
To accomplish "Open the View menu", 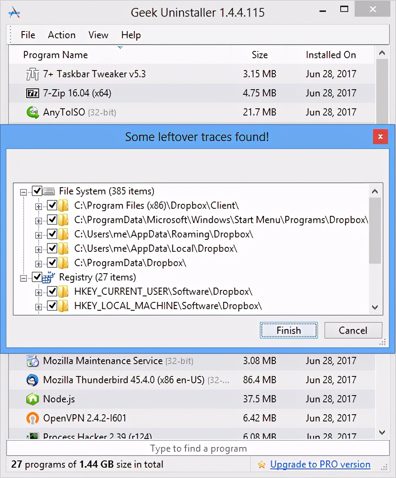I will click(98, 35).
